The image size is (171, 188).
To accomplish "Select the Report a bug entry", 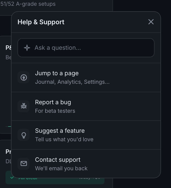I will pyautogui.click(x=86, y=106).
